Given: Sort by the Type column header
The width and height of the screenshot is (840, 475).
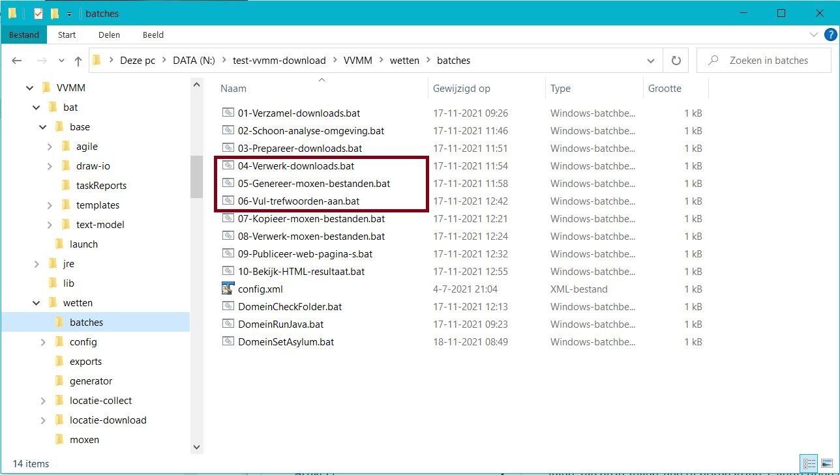Looking at the screenshot, I should 560,89.
